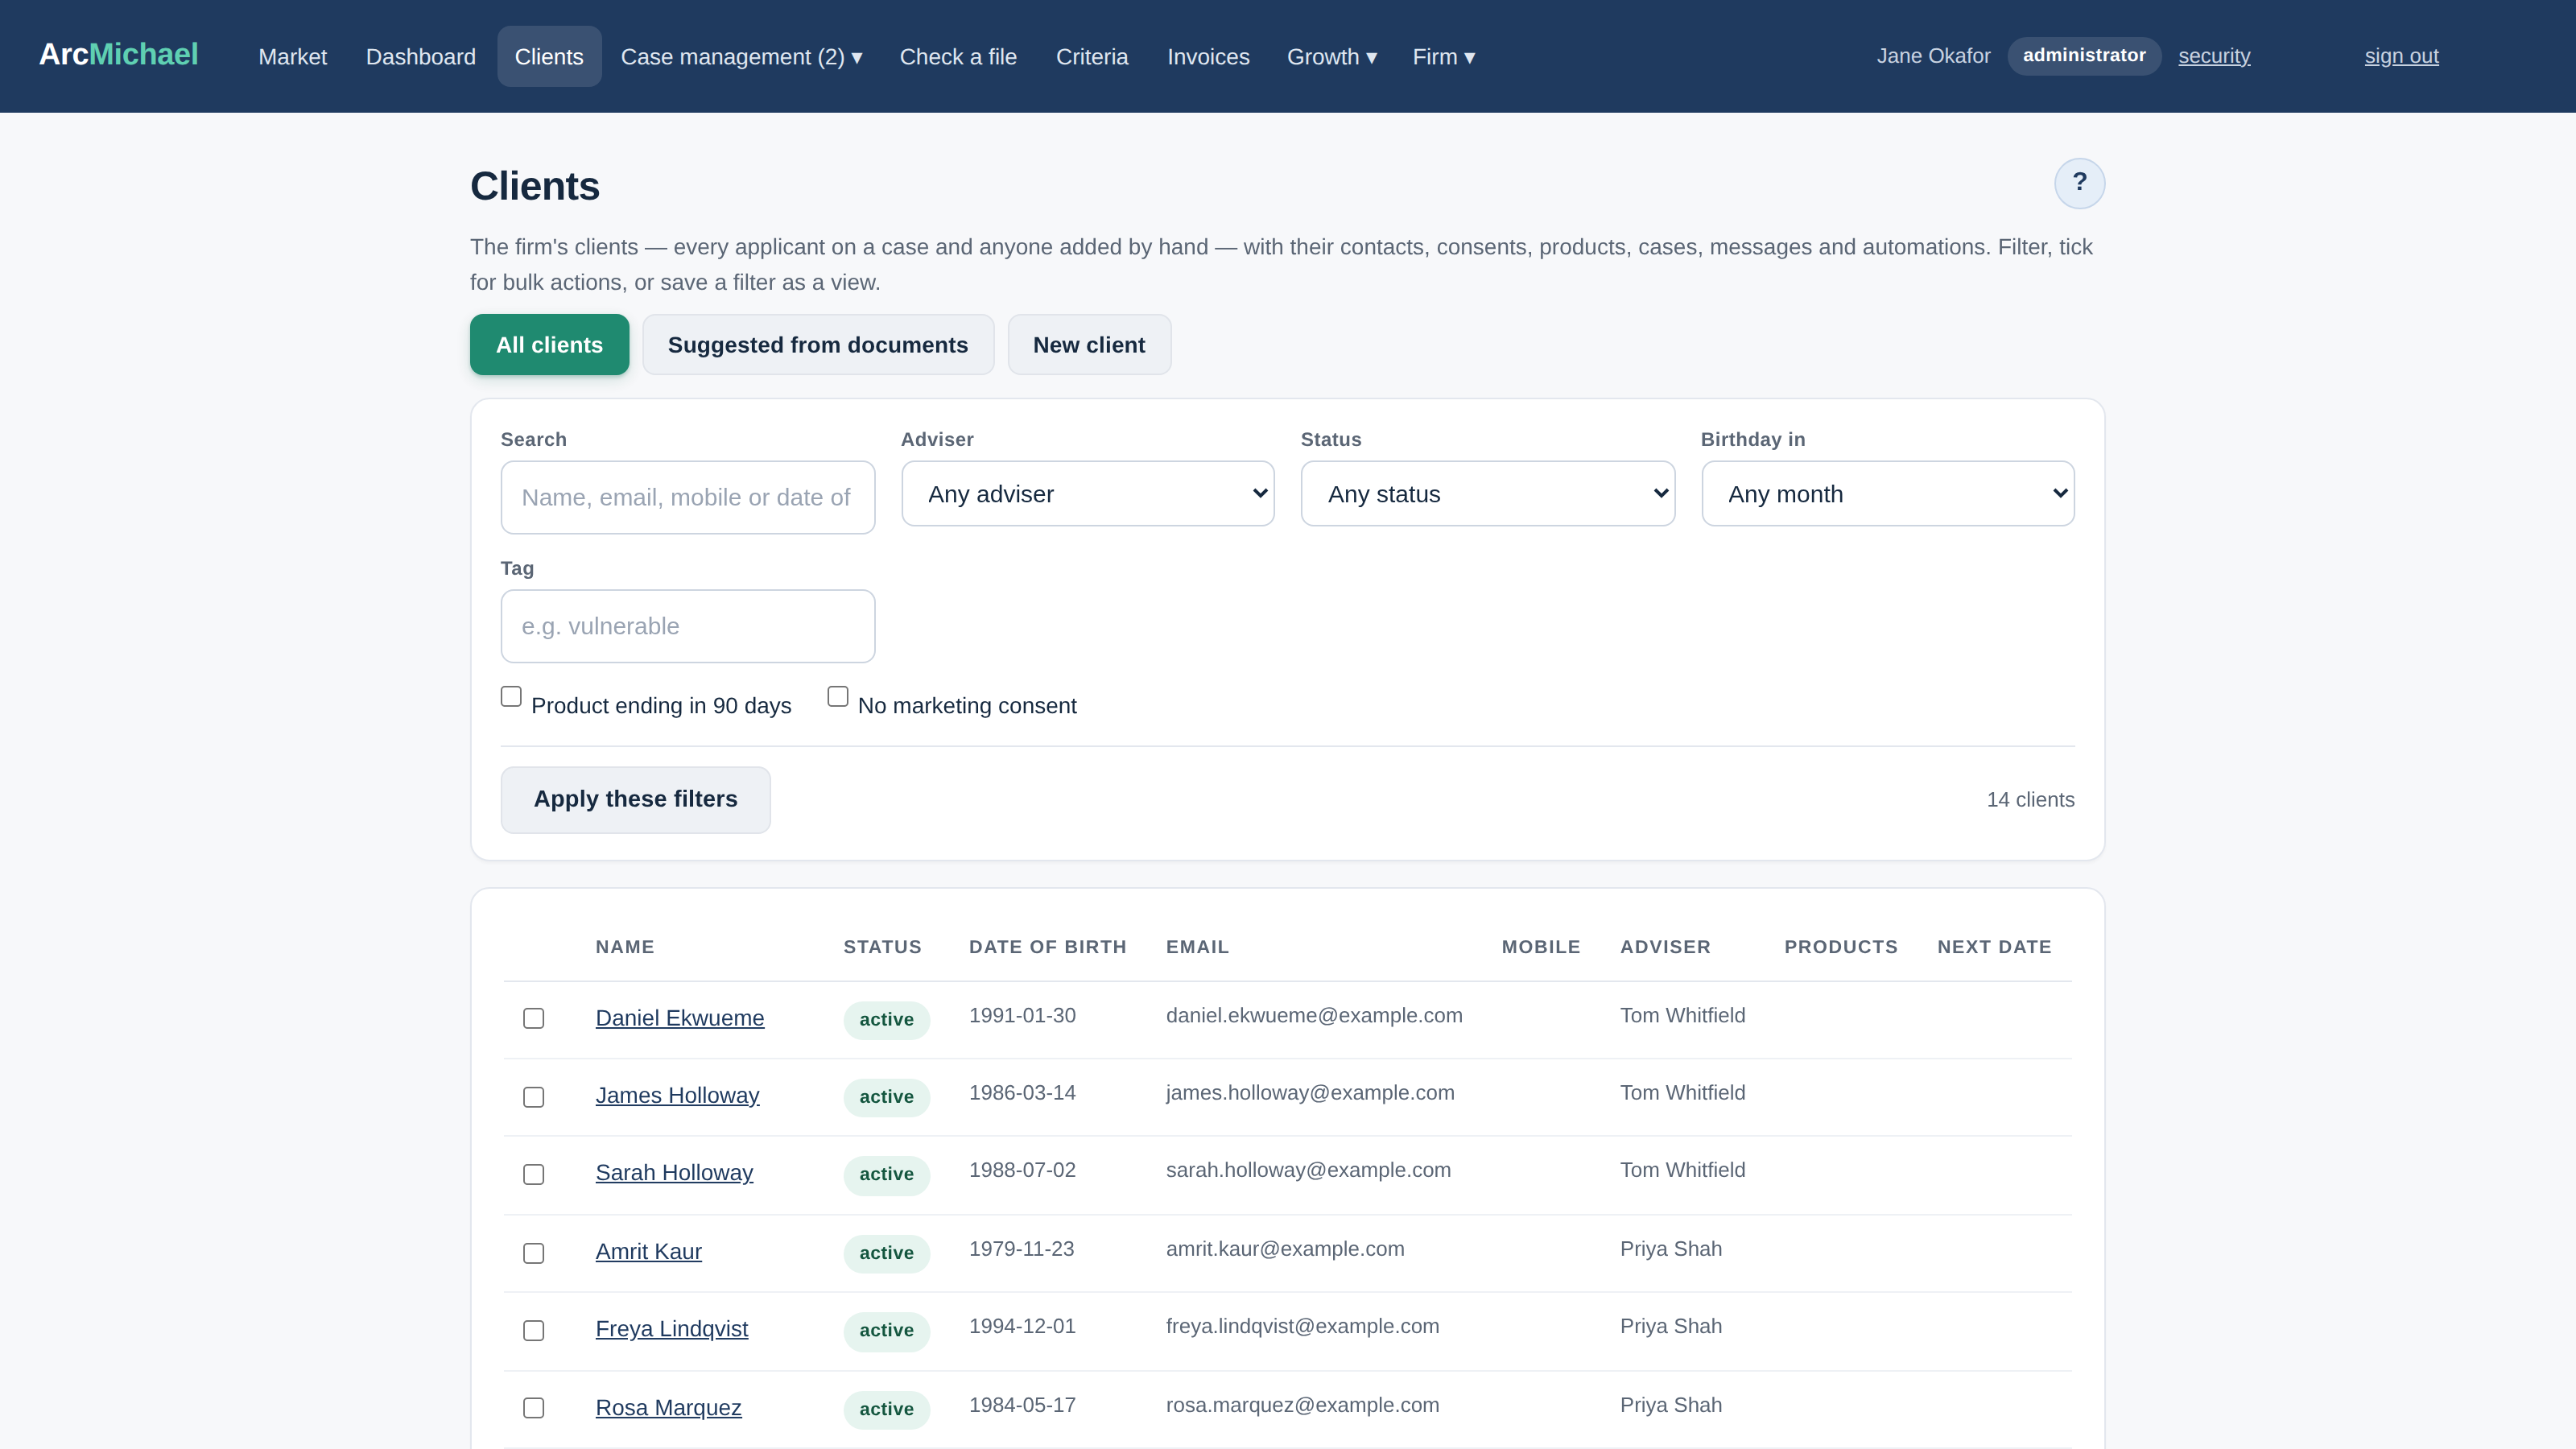Image resolution: width=2576 pixels, height=1449 pixels.
Task: Open the Dashboard nav item
Action: [x=420, y=57]
